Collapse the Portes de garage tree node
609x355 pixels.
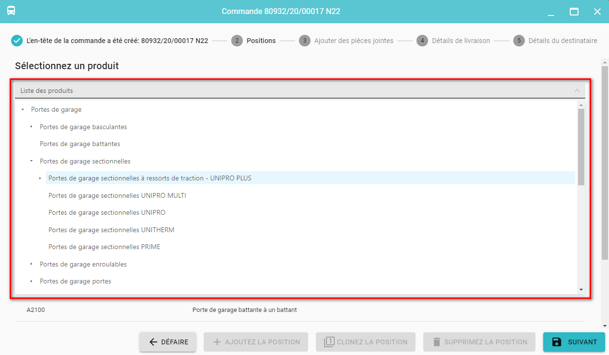click(23, 110)
